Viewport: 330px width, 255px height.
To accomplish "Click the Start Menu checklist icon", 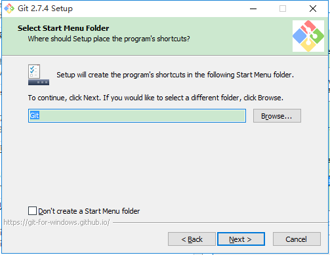I will pos(39,75).
